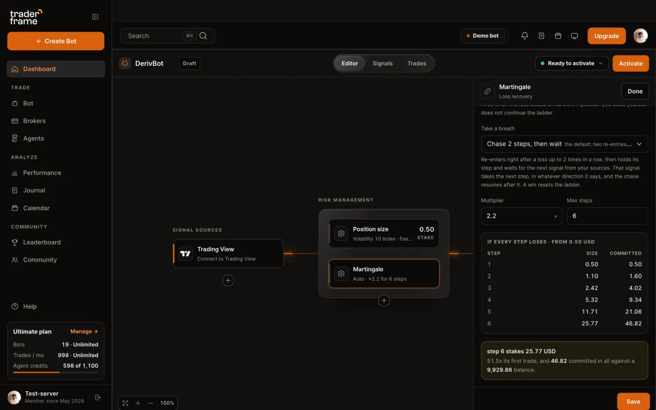Click the TradingView logo on the node
The width and height of the screenshot is (656, 410).
point(185,254)
